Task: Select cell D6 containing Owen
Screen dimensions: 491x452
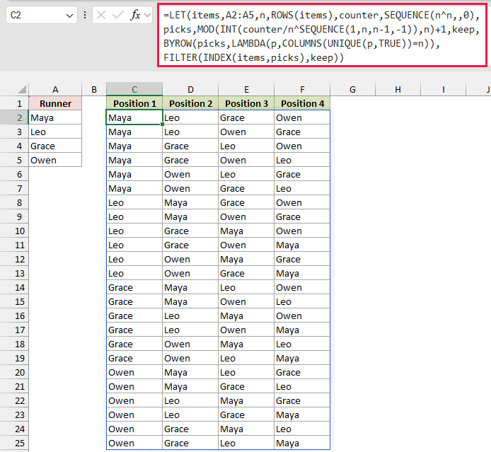Action: click(190, 174)
